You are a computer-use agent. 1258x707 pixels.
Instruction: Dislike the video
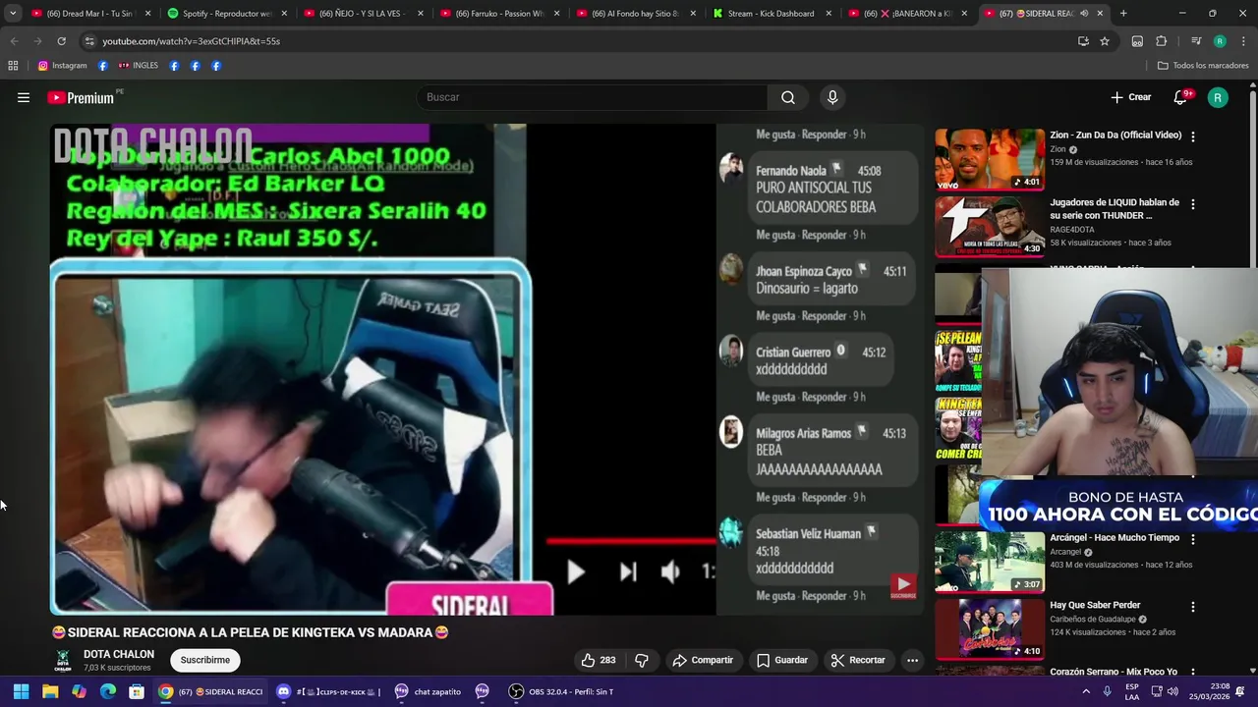tap(642, 660)
